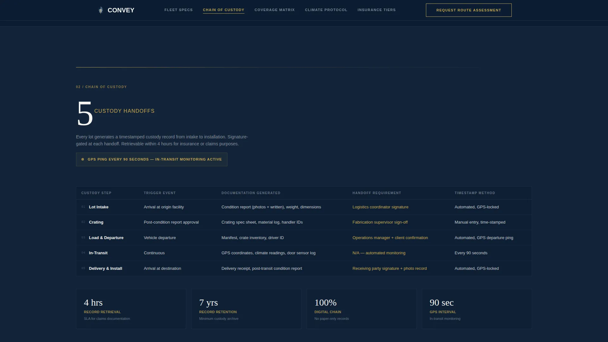Click 'Receiving party signature + photo record'

coord(389,269)
